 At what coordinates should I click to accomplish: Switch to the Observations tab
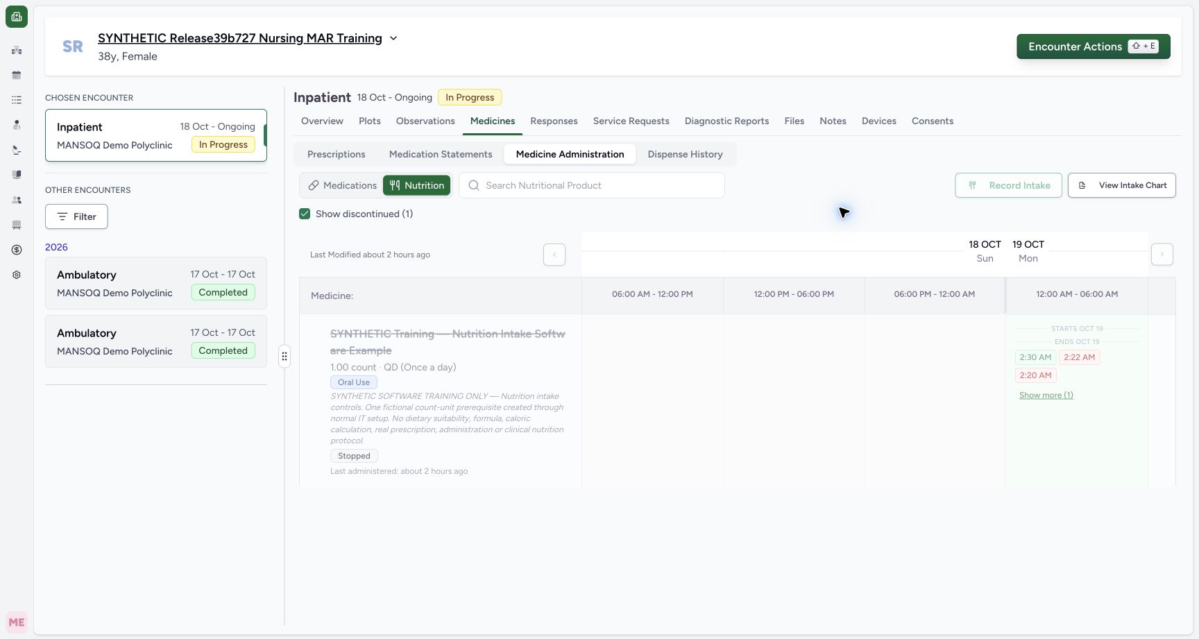[x=425, y=121]
